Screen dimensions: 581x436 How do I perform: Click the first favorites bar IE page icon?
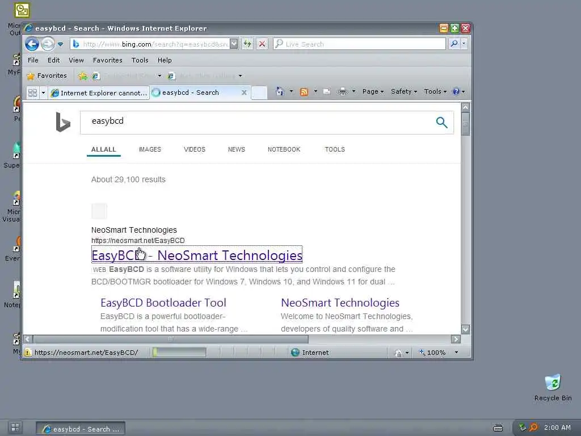click(x=95, y=76)
